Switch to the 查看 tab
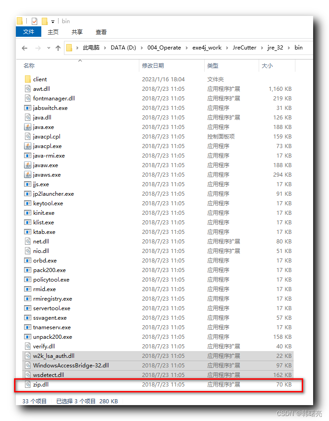The image size is (329, 421). 101,32
